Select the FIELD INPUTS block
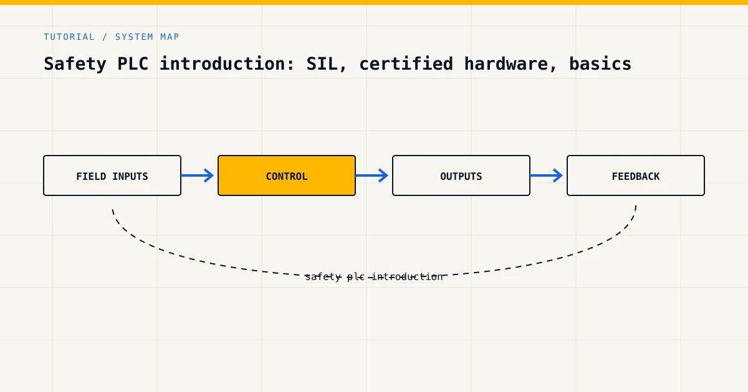The image size is (748, 392). 112,175
